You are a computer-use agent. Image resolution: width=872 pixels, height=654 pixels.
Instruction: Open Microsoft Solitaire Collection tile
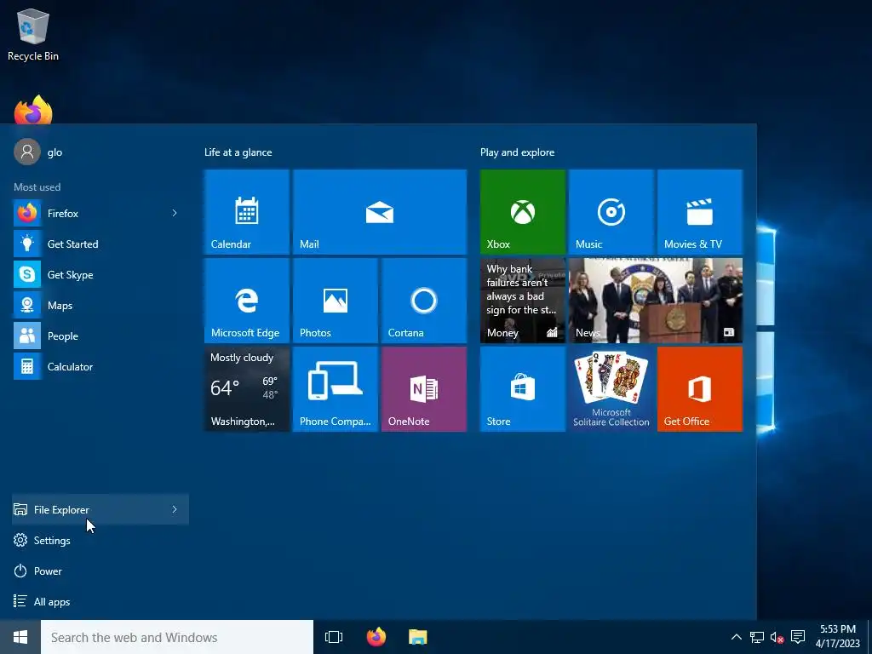(611, 388)
